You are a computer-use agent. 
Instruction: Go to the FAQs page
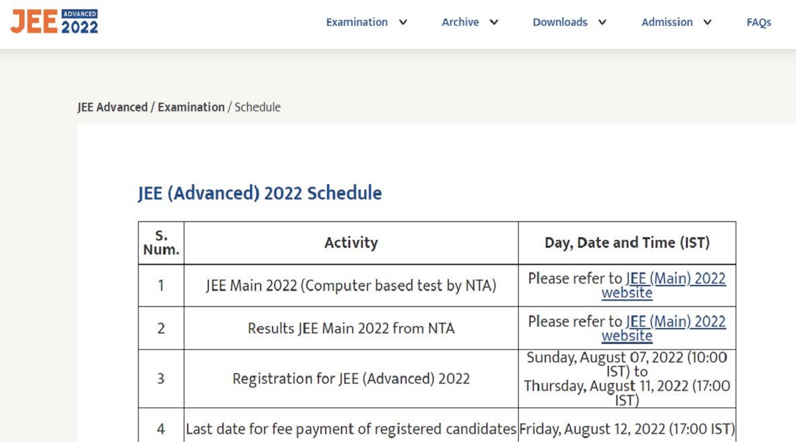point(759,23)
